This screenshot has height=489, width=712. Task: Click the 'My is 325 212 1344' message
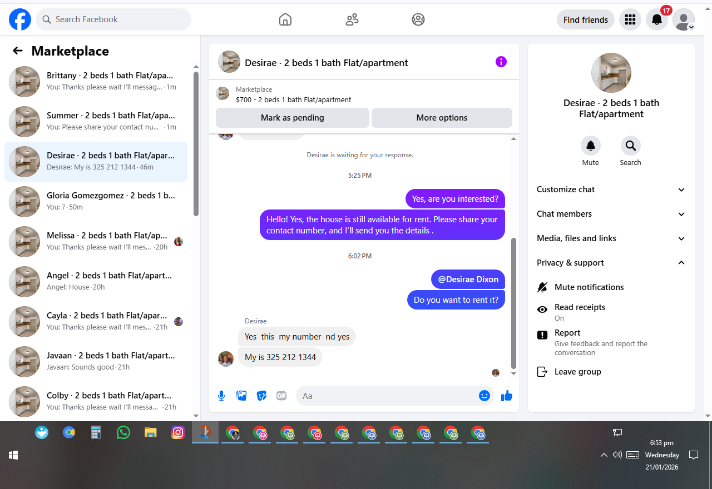pos(280,357)
